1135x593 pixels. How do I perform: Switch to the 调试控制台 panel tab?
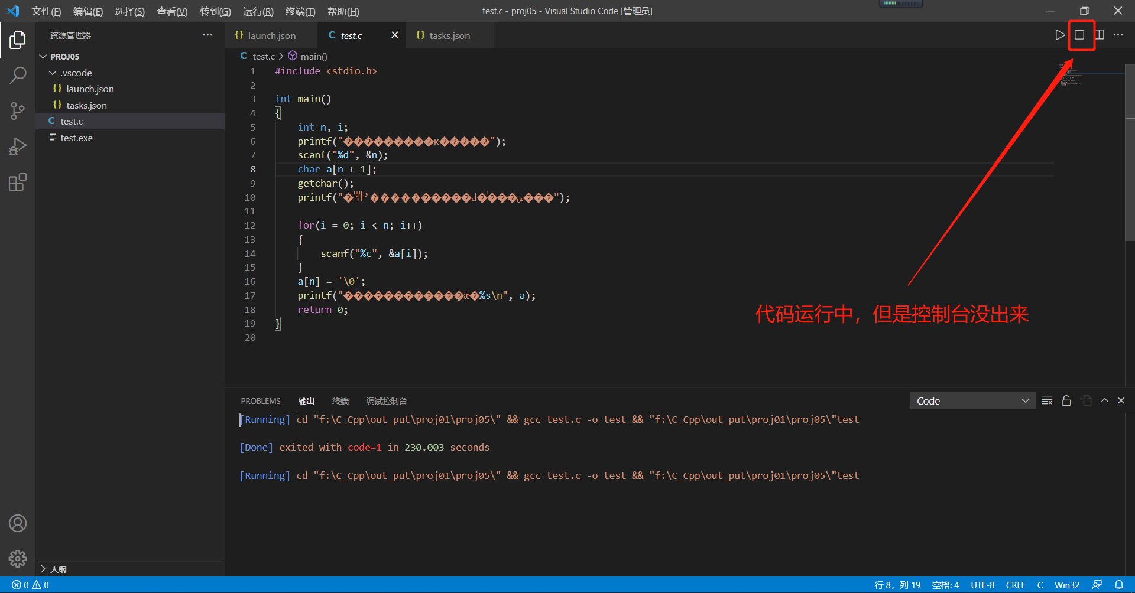387,401
